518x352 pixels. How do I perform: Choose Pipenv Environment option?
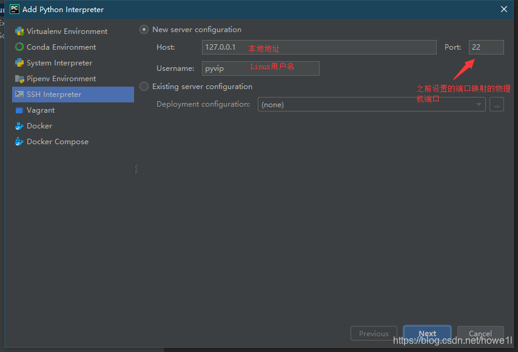tap(73, 79)
